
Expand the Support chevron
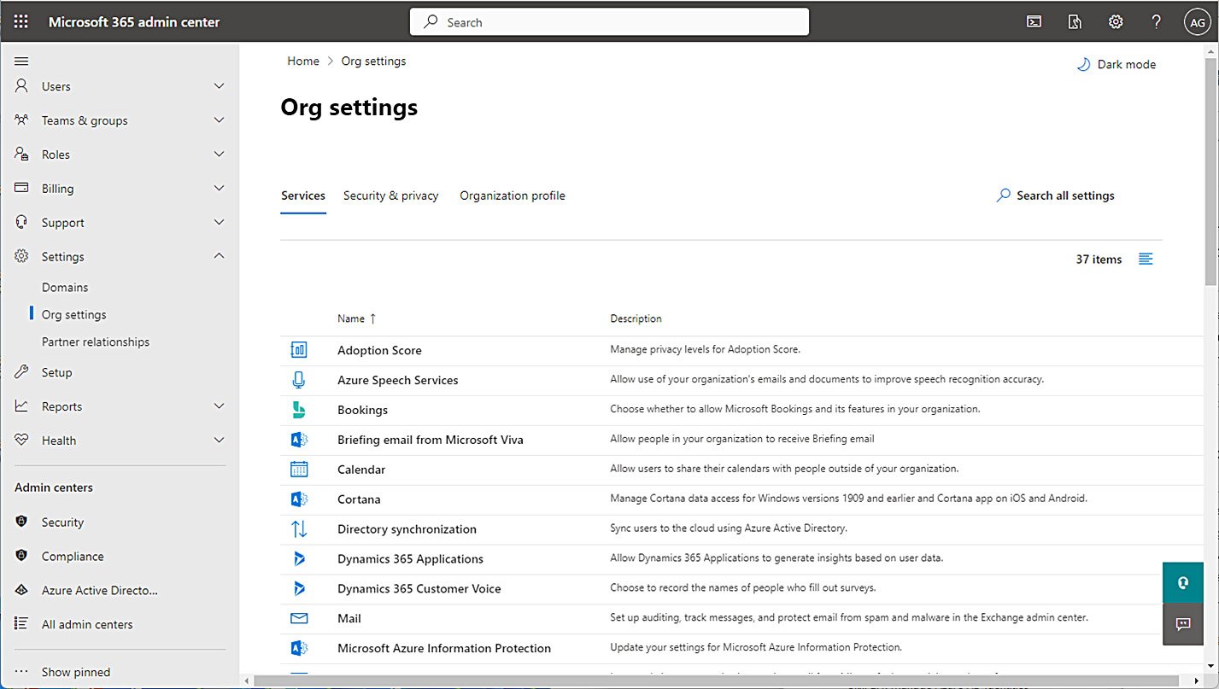(219, 222)
